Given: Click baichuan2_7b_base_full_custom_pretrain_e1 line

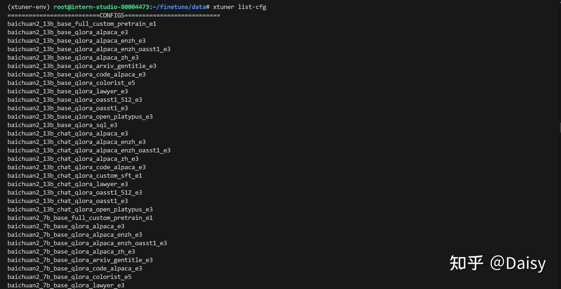Looking at the screenshot, I should click(x=80, y=218).
